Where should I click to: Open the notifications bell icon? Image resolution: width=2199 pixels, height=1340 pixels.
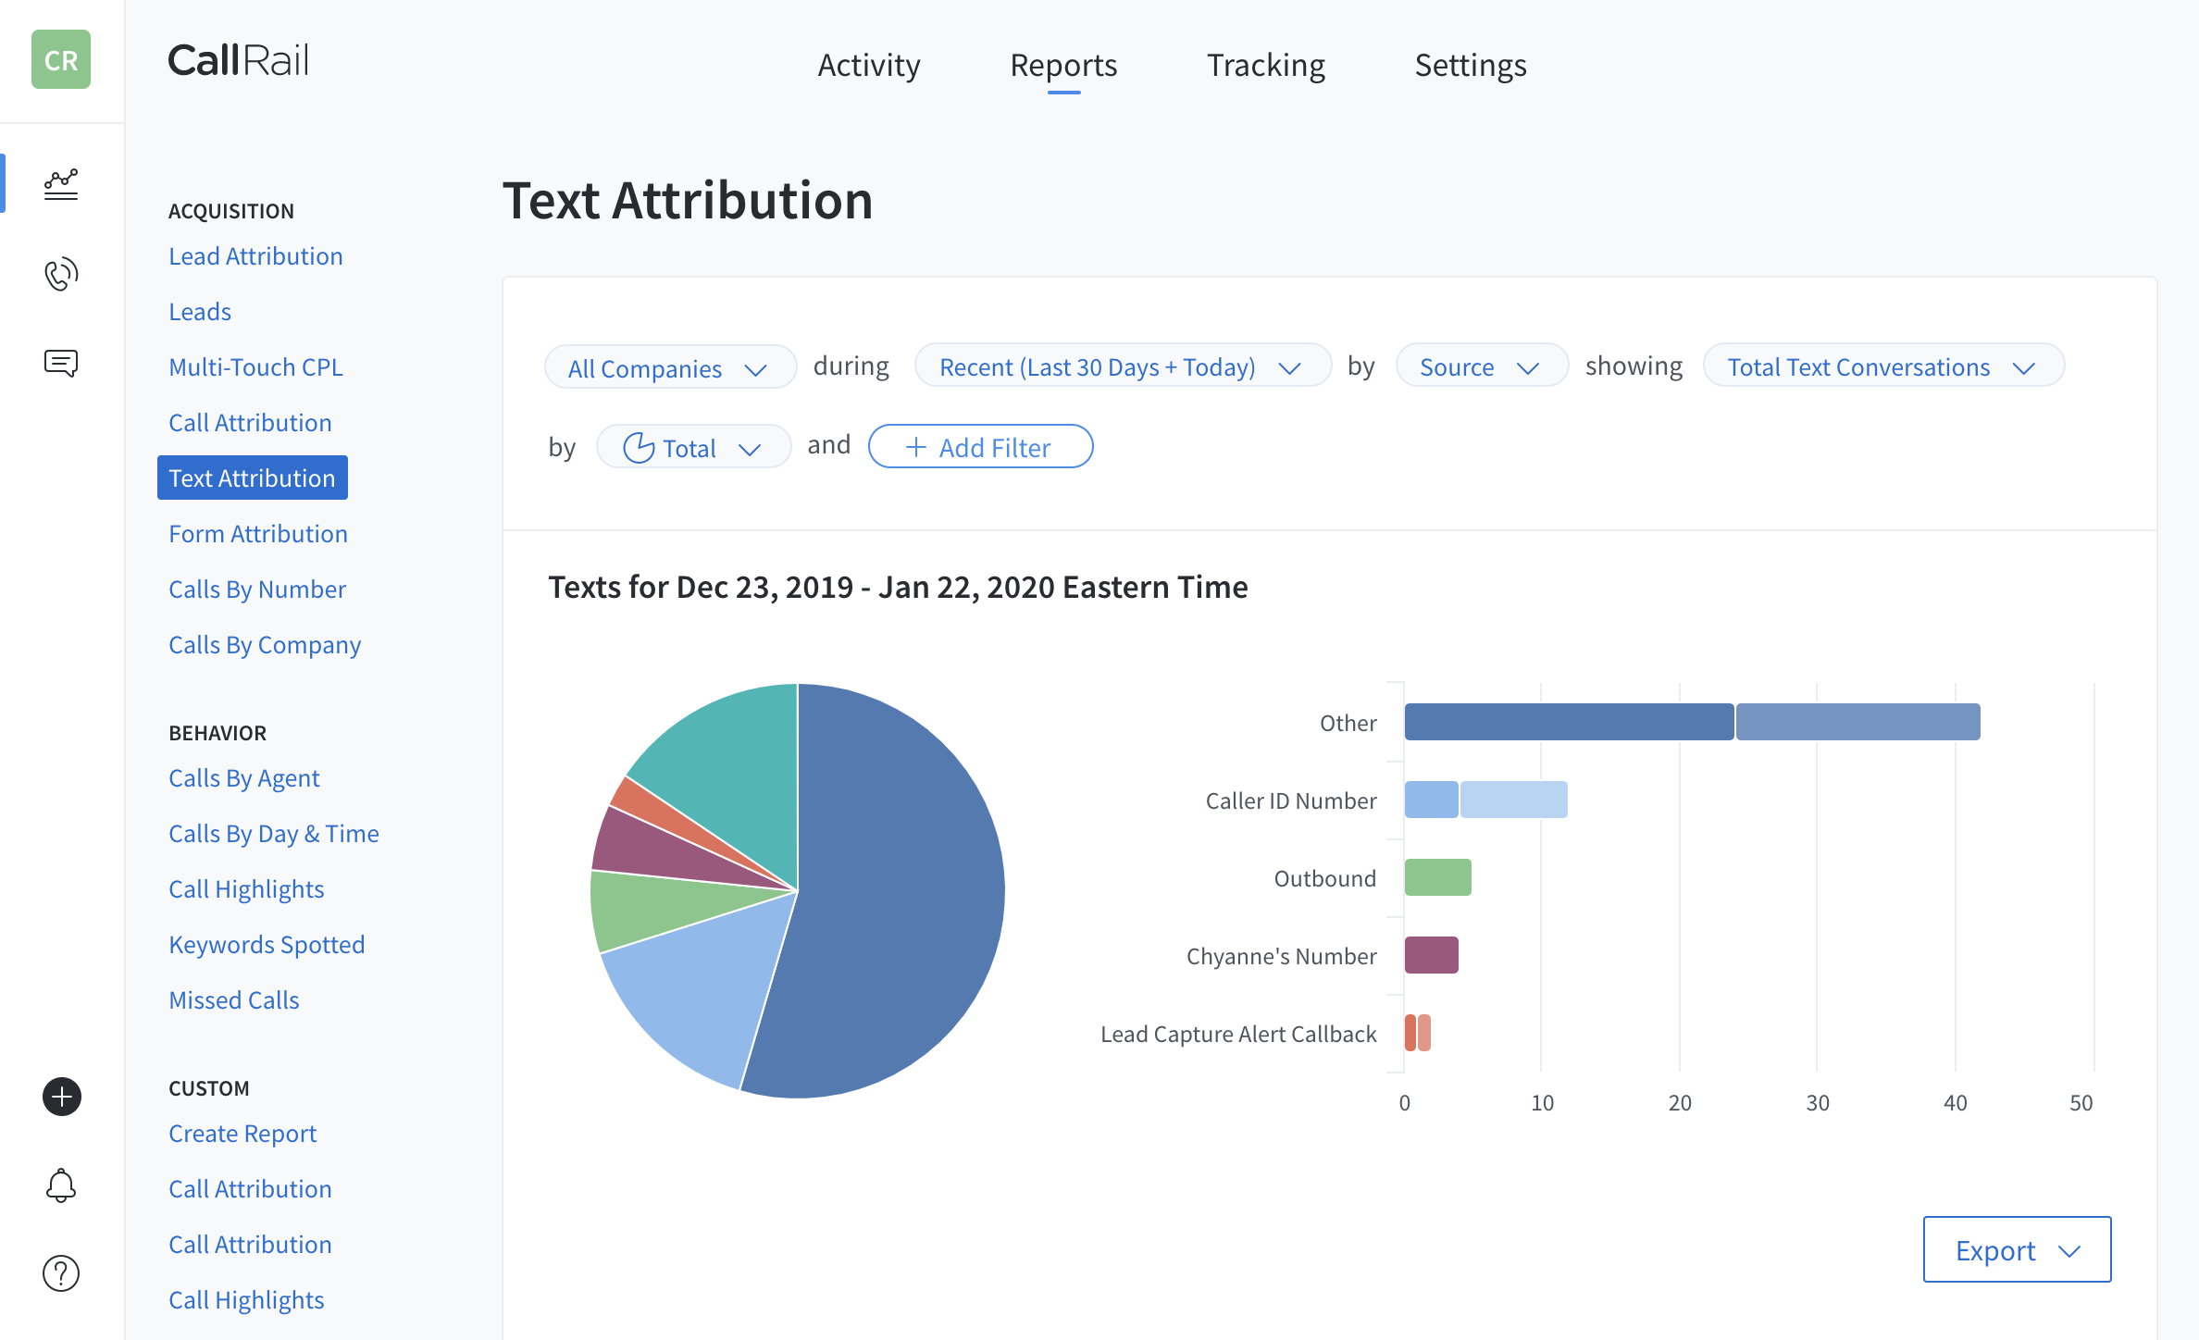(x=61, y=1185)
